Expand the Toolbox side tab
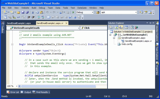This screenshot has width=160, height=99. (3, 27)
